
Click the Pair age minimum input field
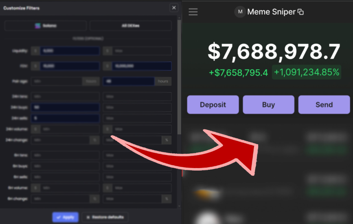[x=57, y=81]
